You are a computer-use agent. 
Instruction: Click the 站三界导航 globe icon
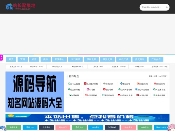click(x=69, y=89)
